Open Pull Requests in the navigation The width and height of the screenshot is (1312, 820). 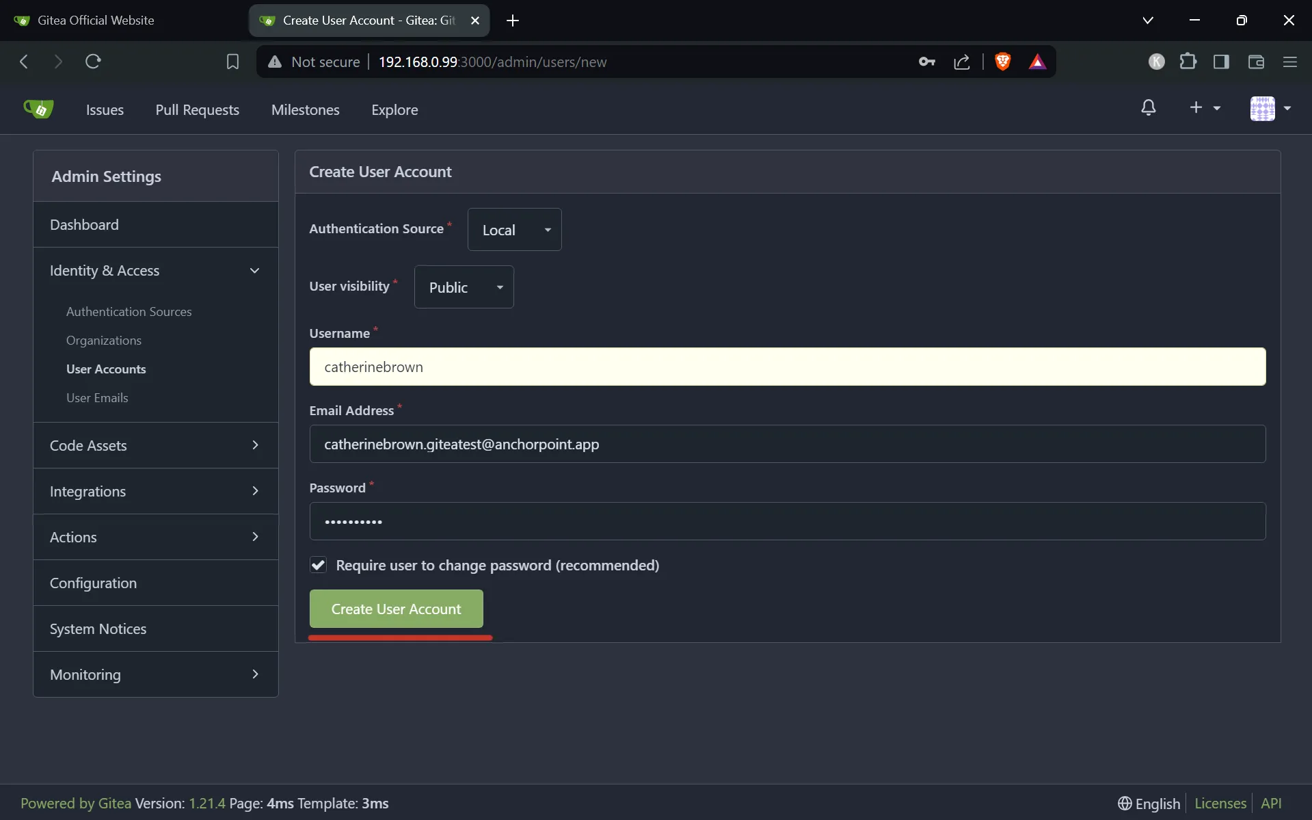[197, 109]
